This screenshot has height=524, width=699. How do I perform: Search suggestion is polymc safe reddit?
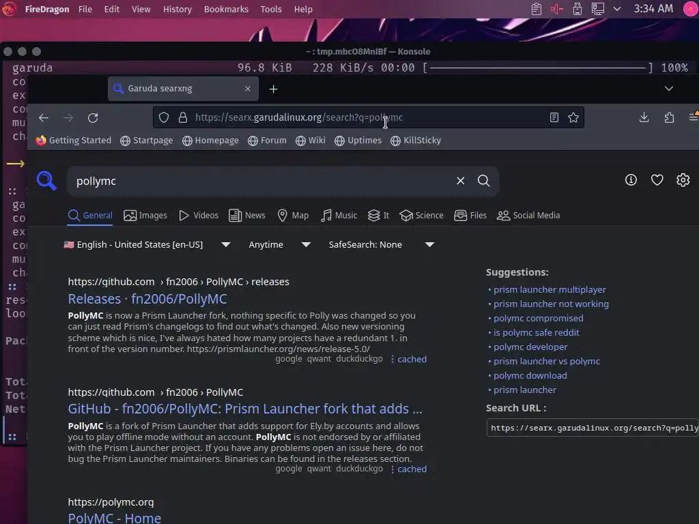tap(537, 332)
